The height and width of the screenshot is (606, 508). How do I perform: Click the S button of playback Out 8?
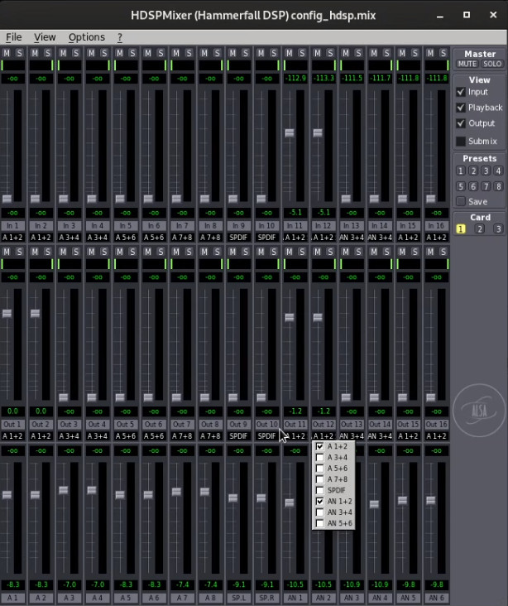(217, 252)
